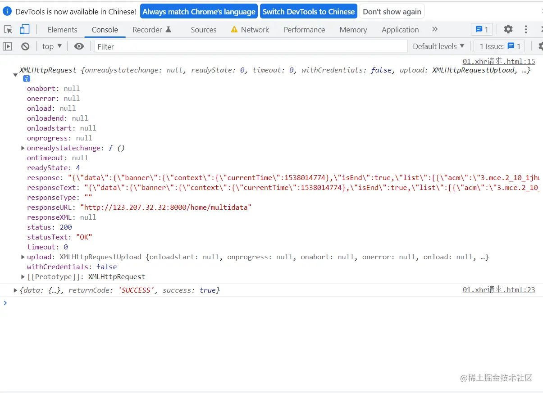543x393 pixels.
Task: Open the 1 Issue indicator
Action: click(499, 46)
